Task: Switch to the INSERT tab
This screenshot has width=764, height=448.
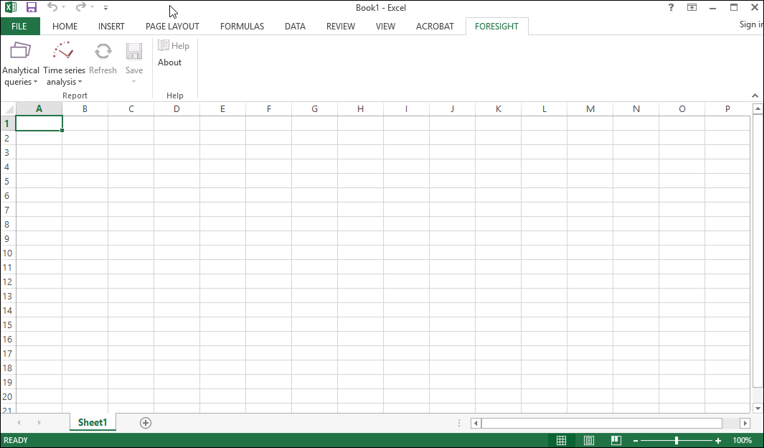Action: click(x=111, y=27)
